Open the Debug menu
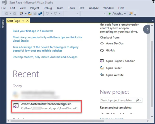This screenshot has height=124, width=155. pos(48,8)
